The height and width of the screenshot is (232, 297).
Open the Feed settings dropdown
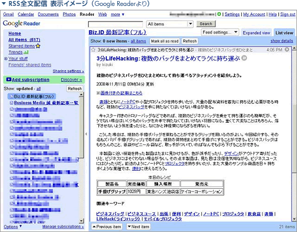(220, 32)
